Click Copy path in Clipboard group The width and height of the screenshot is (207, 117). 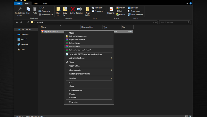coord(44,11)
